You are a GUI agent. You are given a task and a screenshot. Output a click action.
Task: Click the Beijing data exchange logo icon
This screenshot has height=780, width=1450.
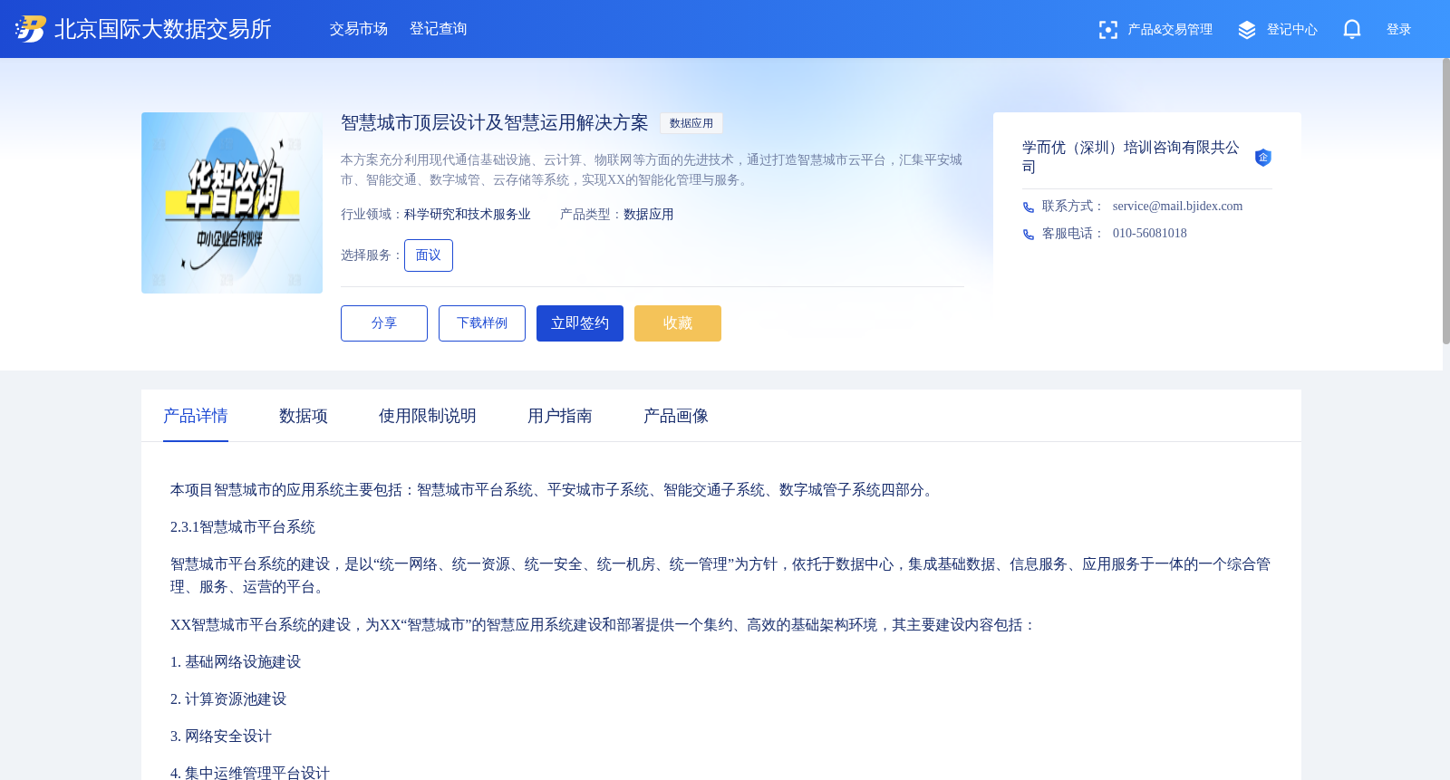pos(31,29)
